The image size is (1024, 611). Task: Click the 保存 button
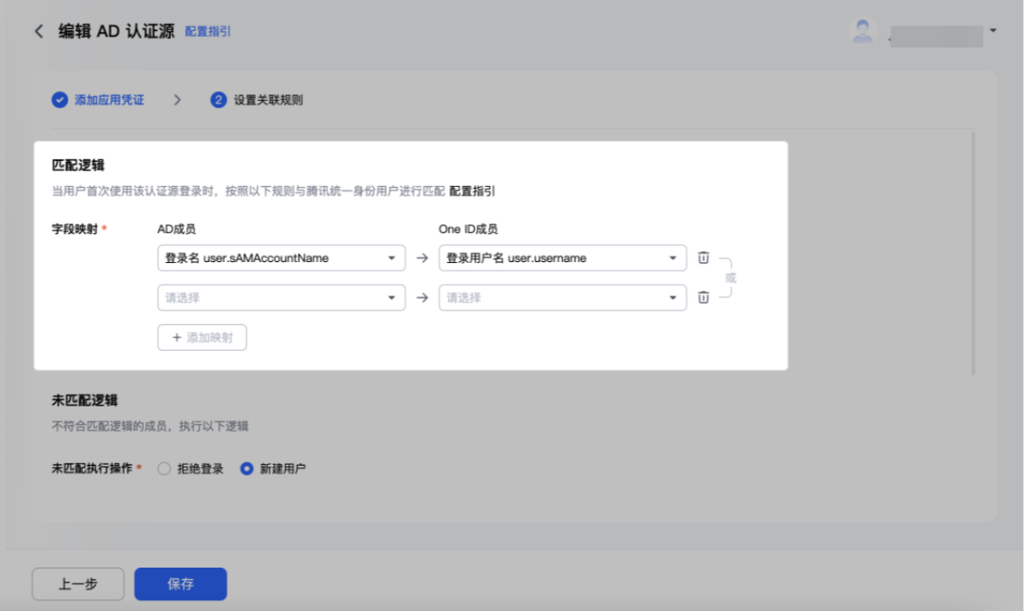pos(180,584)
